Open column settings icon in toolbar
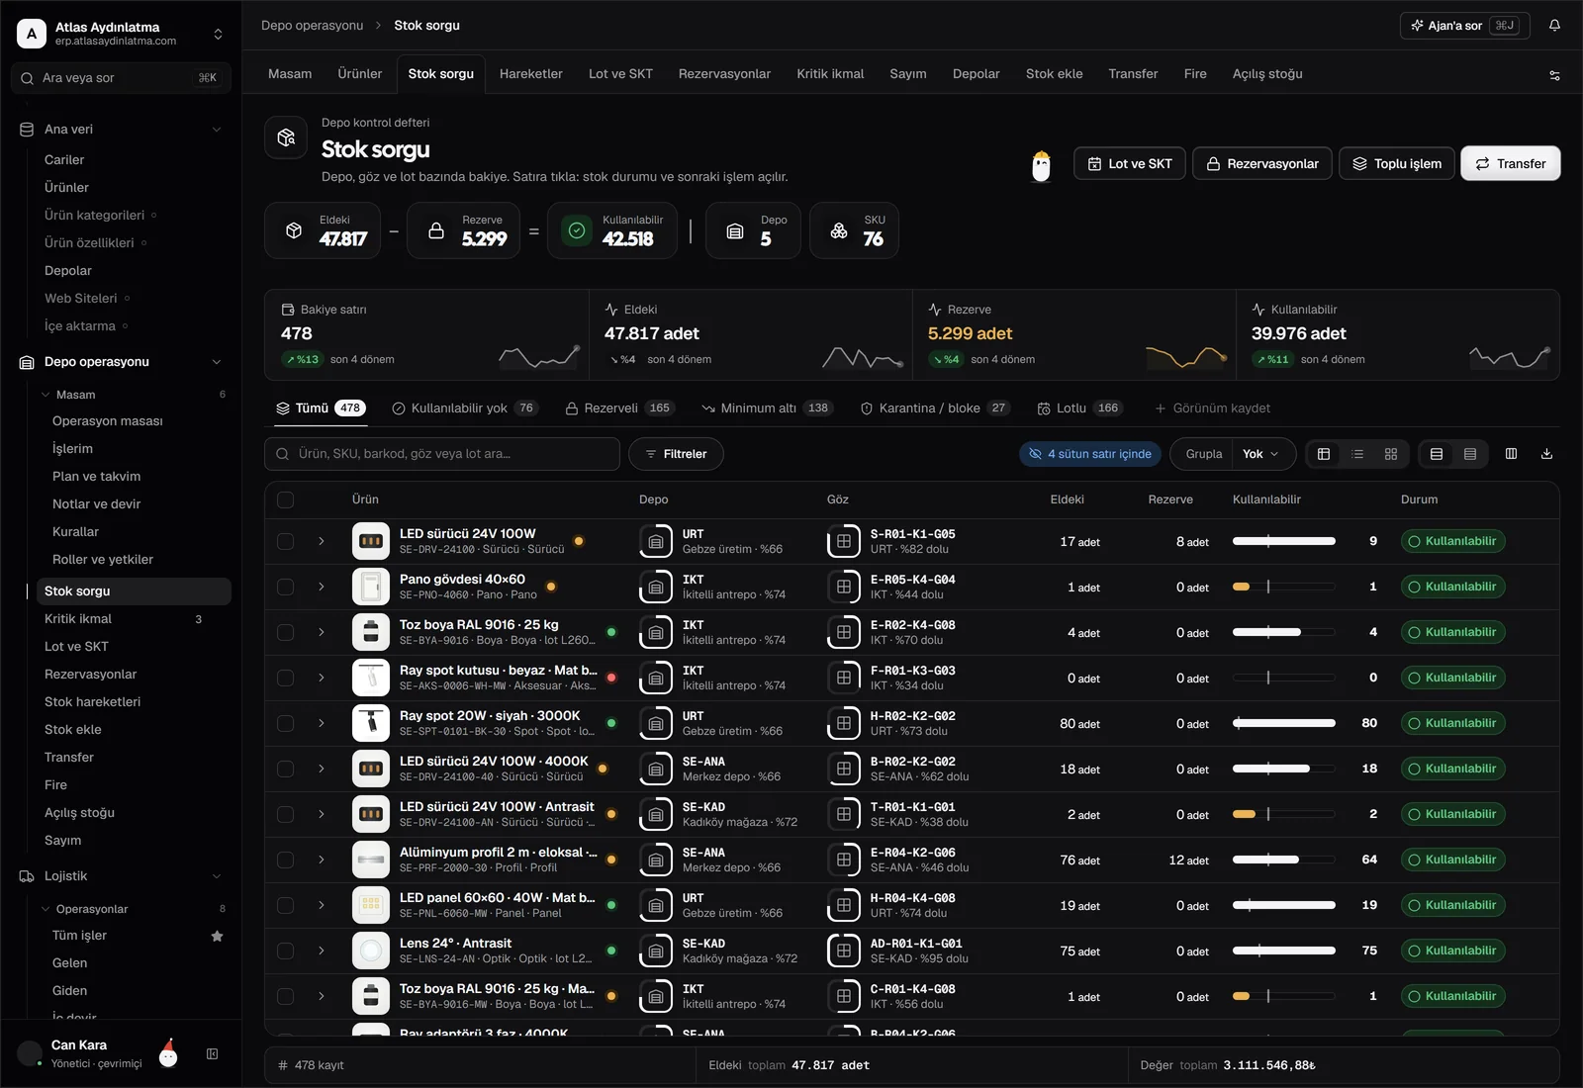Viewport: 1583px width, 1088px height. [1511, 454]
